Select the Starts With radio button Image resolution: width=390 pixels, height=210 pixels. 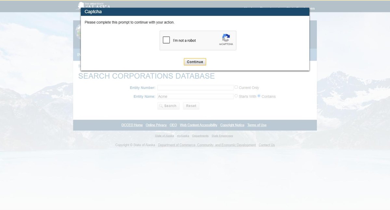[x=236, y=96]
